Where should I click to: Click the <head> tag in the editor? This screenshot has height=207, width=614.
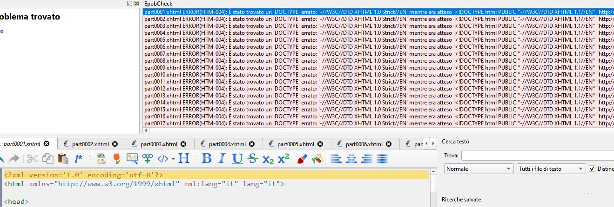16,201
